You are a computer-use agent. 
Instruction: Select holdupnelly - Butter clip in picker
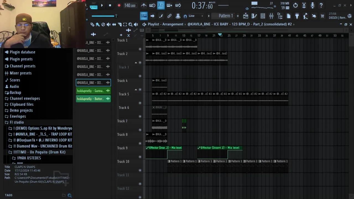click(x=93, y=99)
